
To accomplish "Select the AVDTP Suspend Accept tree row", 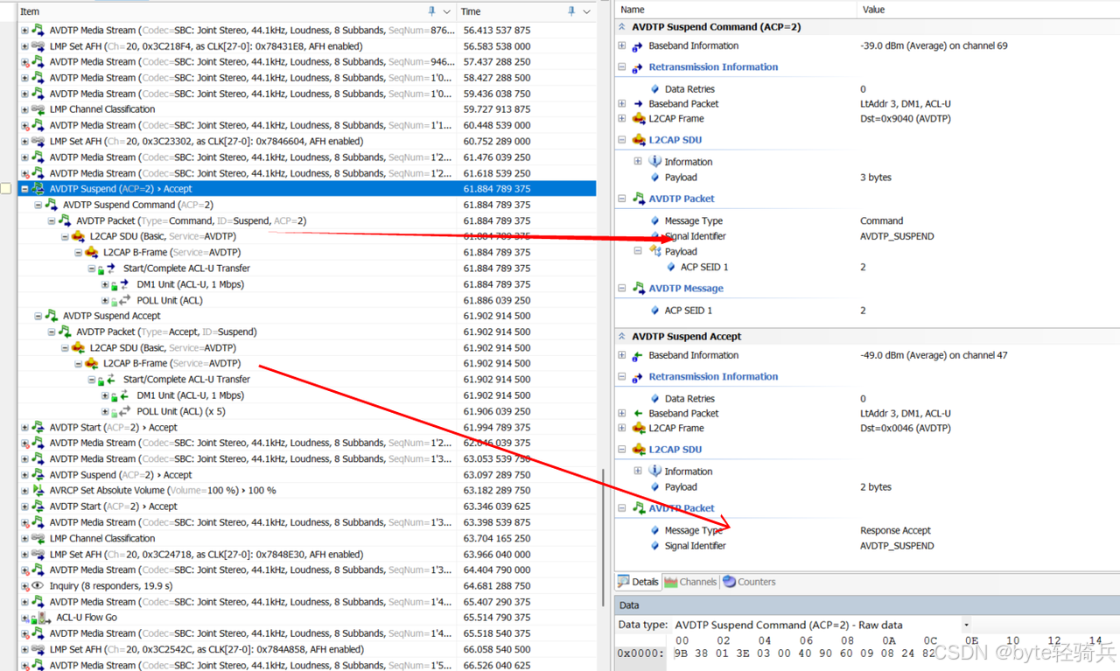I will pos(306,316).
